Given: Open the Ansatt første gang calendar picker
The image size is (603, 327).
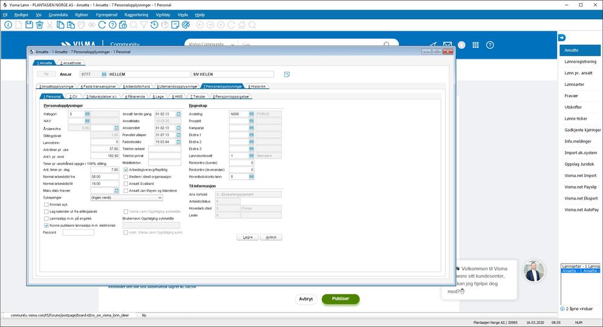Looking at the screenshot, I should [178, 114].
